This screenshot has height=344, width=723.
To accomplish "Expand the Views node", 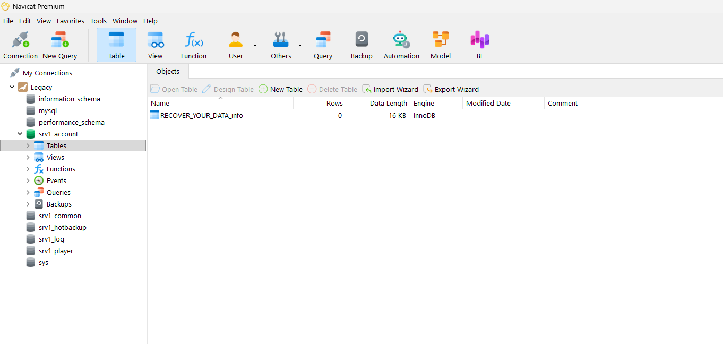I will pyautogui.click(x=28, y=157).
